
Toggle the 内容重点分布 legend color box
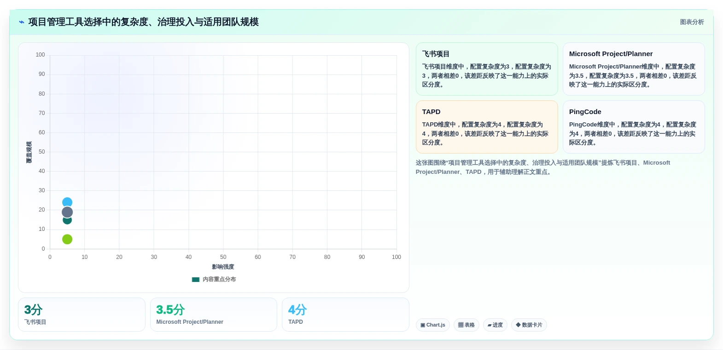click(196, 279)
